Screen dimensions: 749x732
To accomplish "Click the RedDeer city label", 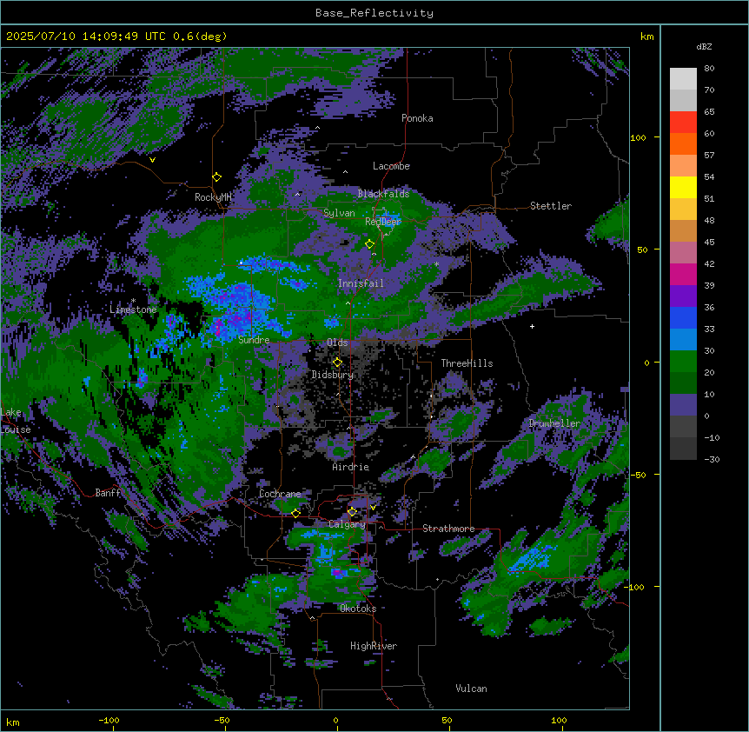I will click(x=383, y=221).
